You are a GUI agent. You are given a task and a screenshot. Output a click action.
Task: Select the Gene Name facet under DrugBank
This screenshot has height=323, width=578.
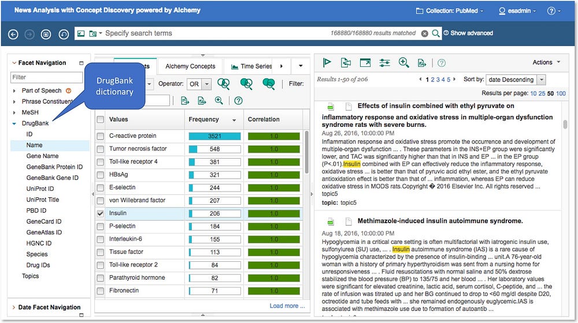[42, 156]
